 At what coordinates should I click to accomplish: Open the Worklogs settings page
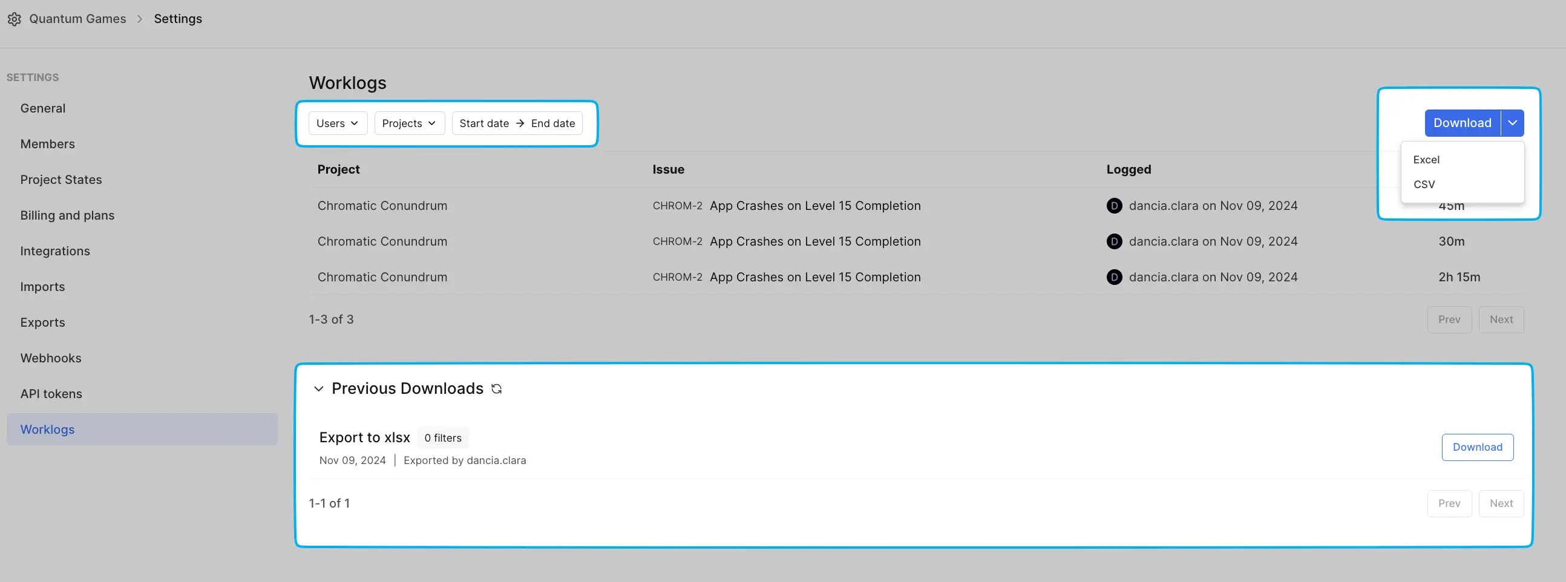(47, 429)
